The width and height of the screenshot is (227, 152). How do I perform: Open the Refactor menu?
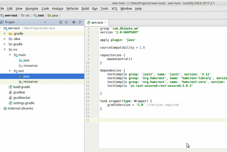pos(72,8)
